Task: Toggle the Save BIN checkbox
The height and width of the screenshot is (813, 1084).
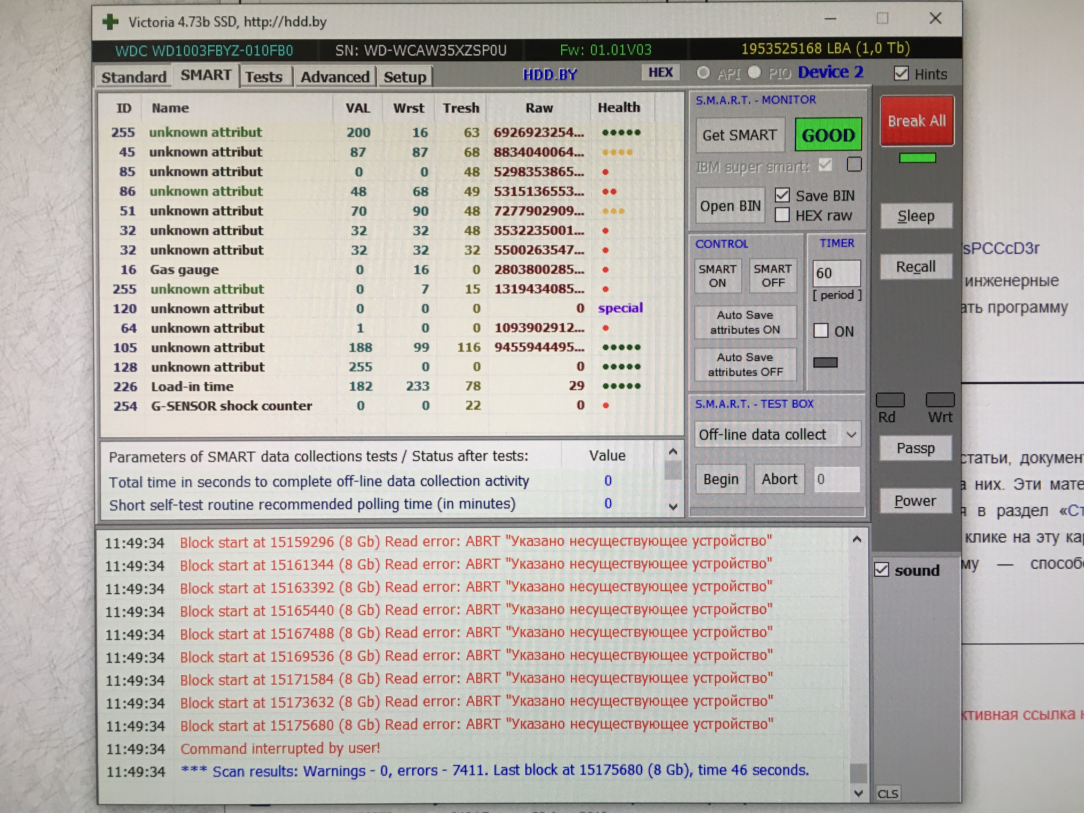Action: [782, 195]
